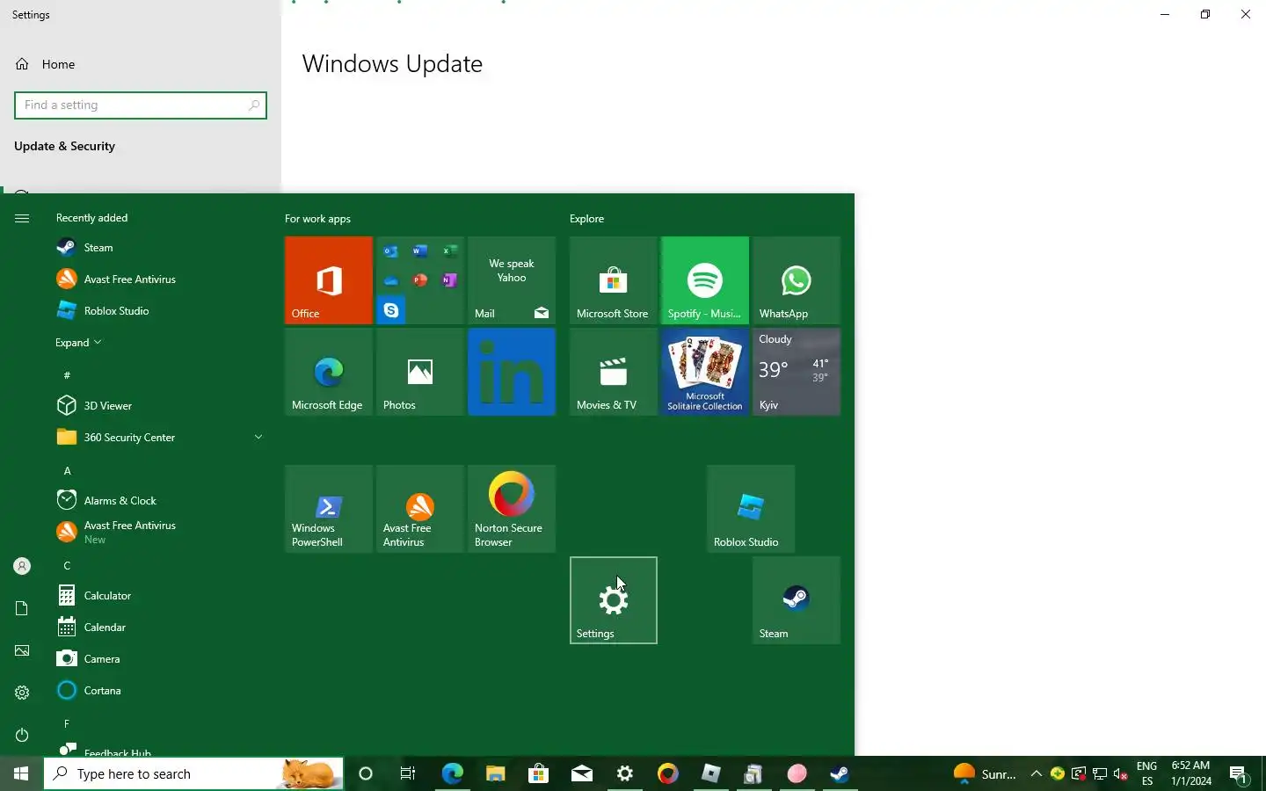The width and height of the screenshot is (1266, 791).
Task: Open the Mail tile
Action: [x=512, y=280]
